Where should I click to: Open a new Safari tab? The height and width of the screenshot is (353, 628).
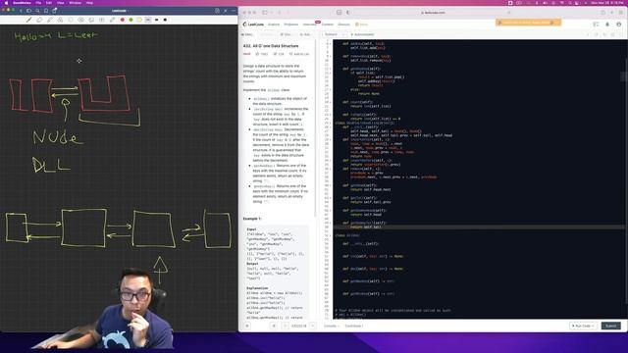point(612,13)
